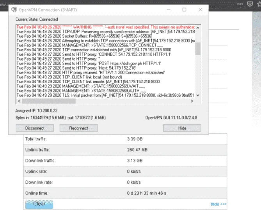The image size is (261, 210).
Task: Click the Disconnect button
Action: [x=35, y=128]
